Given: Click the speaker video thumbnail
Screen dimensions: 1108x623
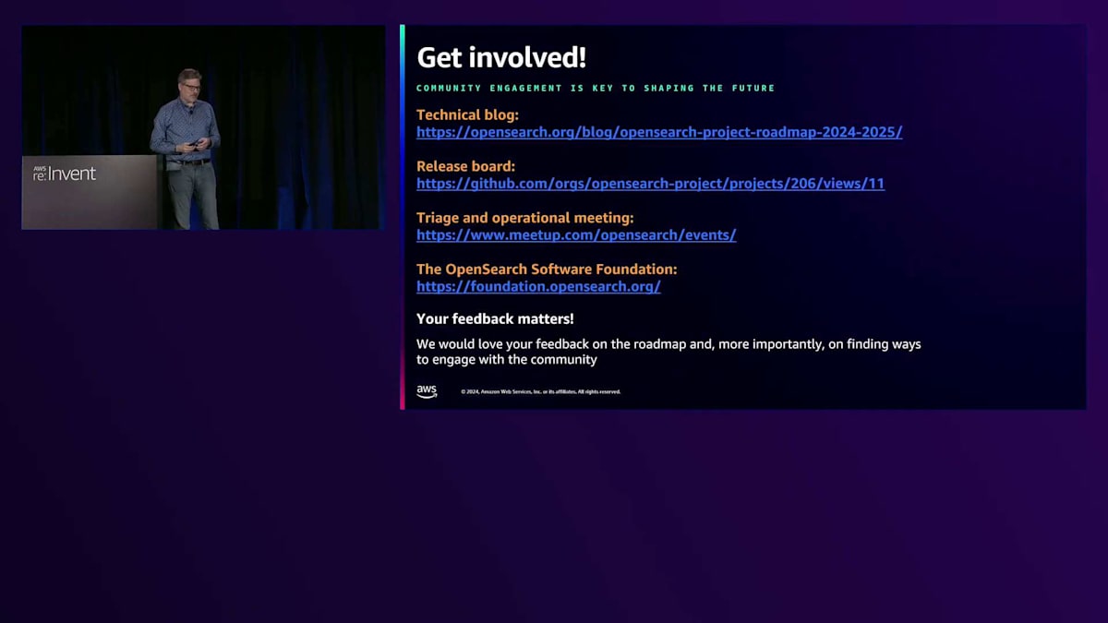Looking at the screenshot, I should tap(203, 127).
